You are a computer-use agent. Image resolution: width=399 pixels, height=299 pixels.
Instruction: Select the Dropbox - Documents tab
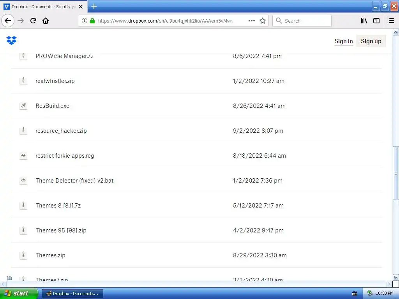point(44,7)
